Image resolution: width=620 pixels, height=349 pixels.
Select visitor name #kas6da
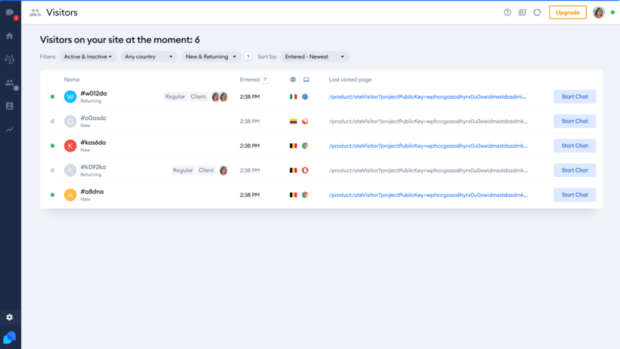click(93, 142)
